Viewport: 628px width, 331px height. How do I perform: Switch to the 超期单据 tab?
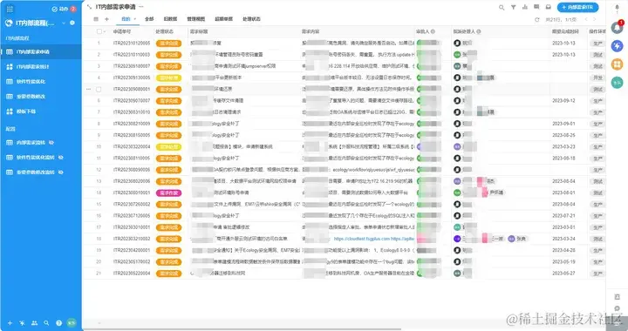223,19
